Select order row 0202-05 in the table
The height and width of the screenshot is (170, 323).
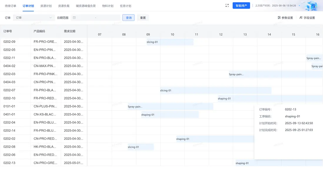click(9, 50)
